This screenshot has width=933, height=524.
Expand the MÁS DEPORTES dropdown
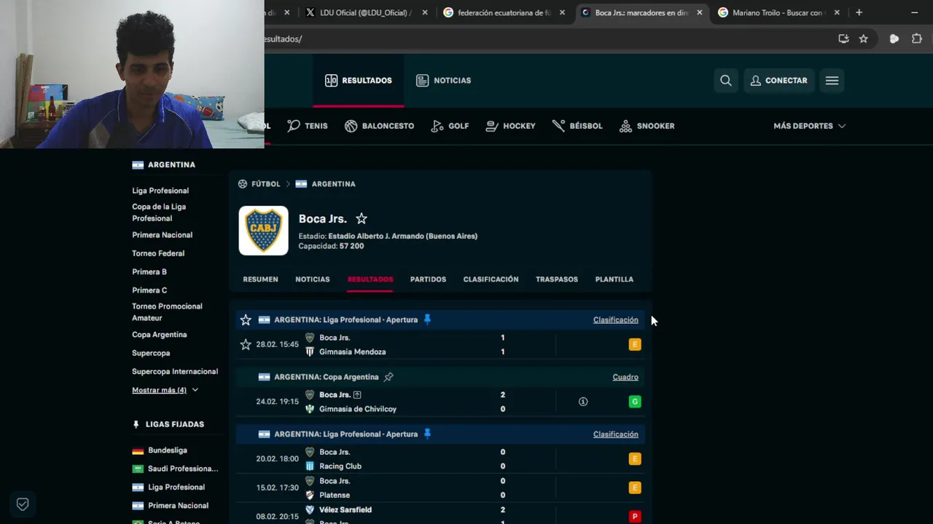click(809, 126)
